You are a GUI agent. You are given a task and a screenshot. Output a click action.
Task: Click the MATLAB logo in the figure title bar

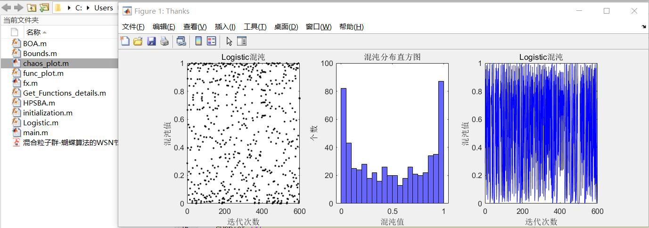coord(127,11)
